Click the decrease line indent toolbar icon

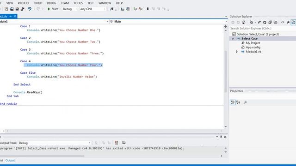click(123, 9)
